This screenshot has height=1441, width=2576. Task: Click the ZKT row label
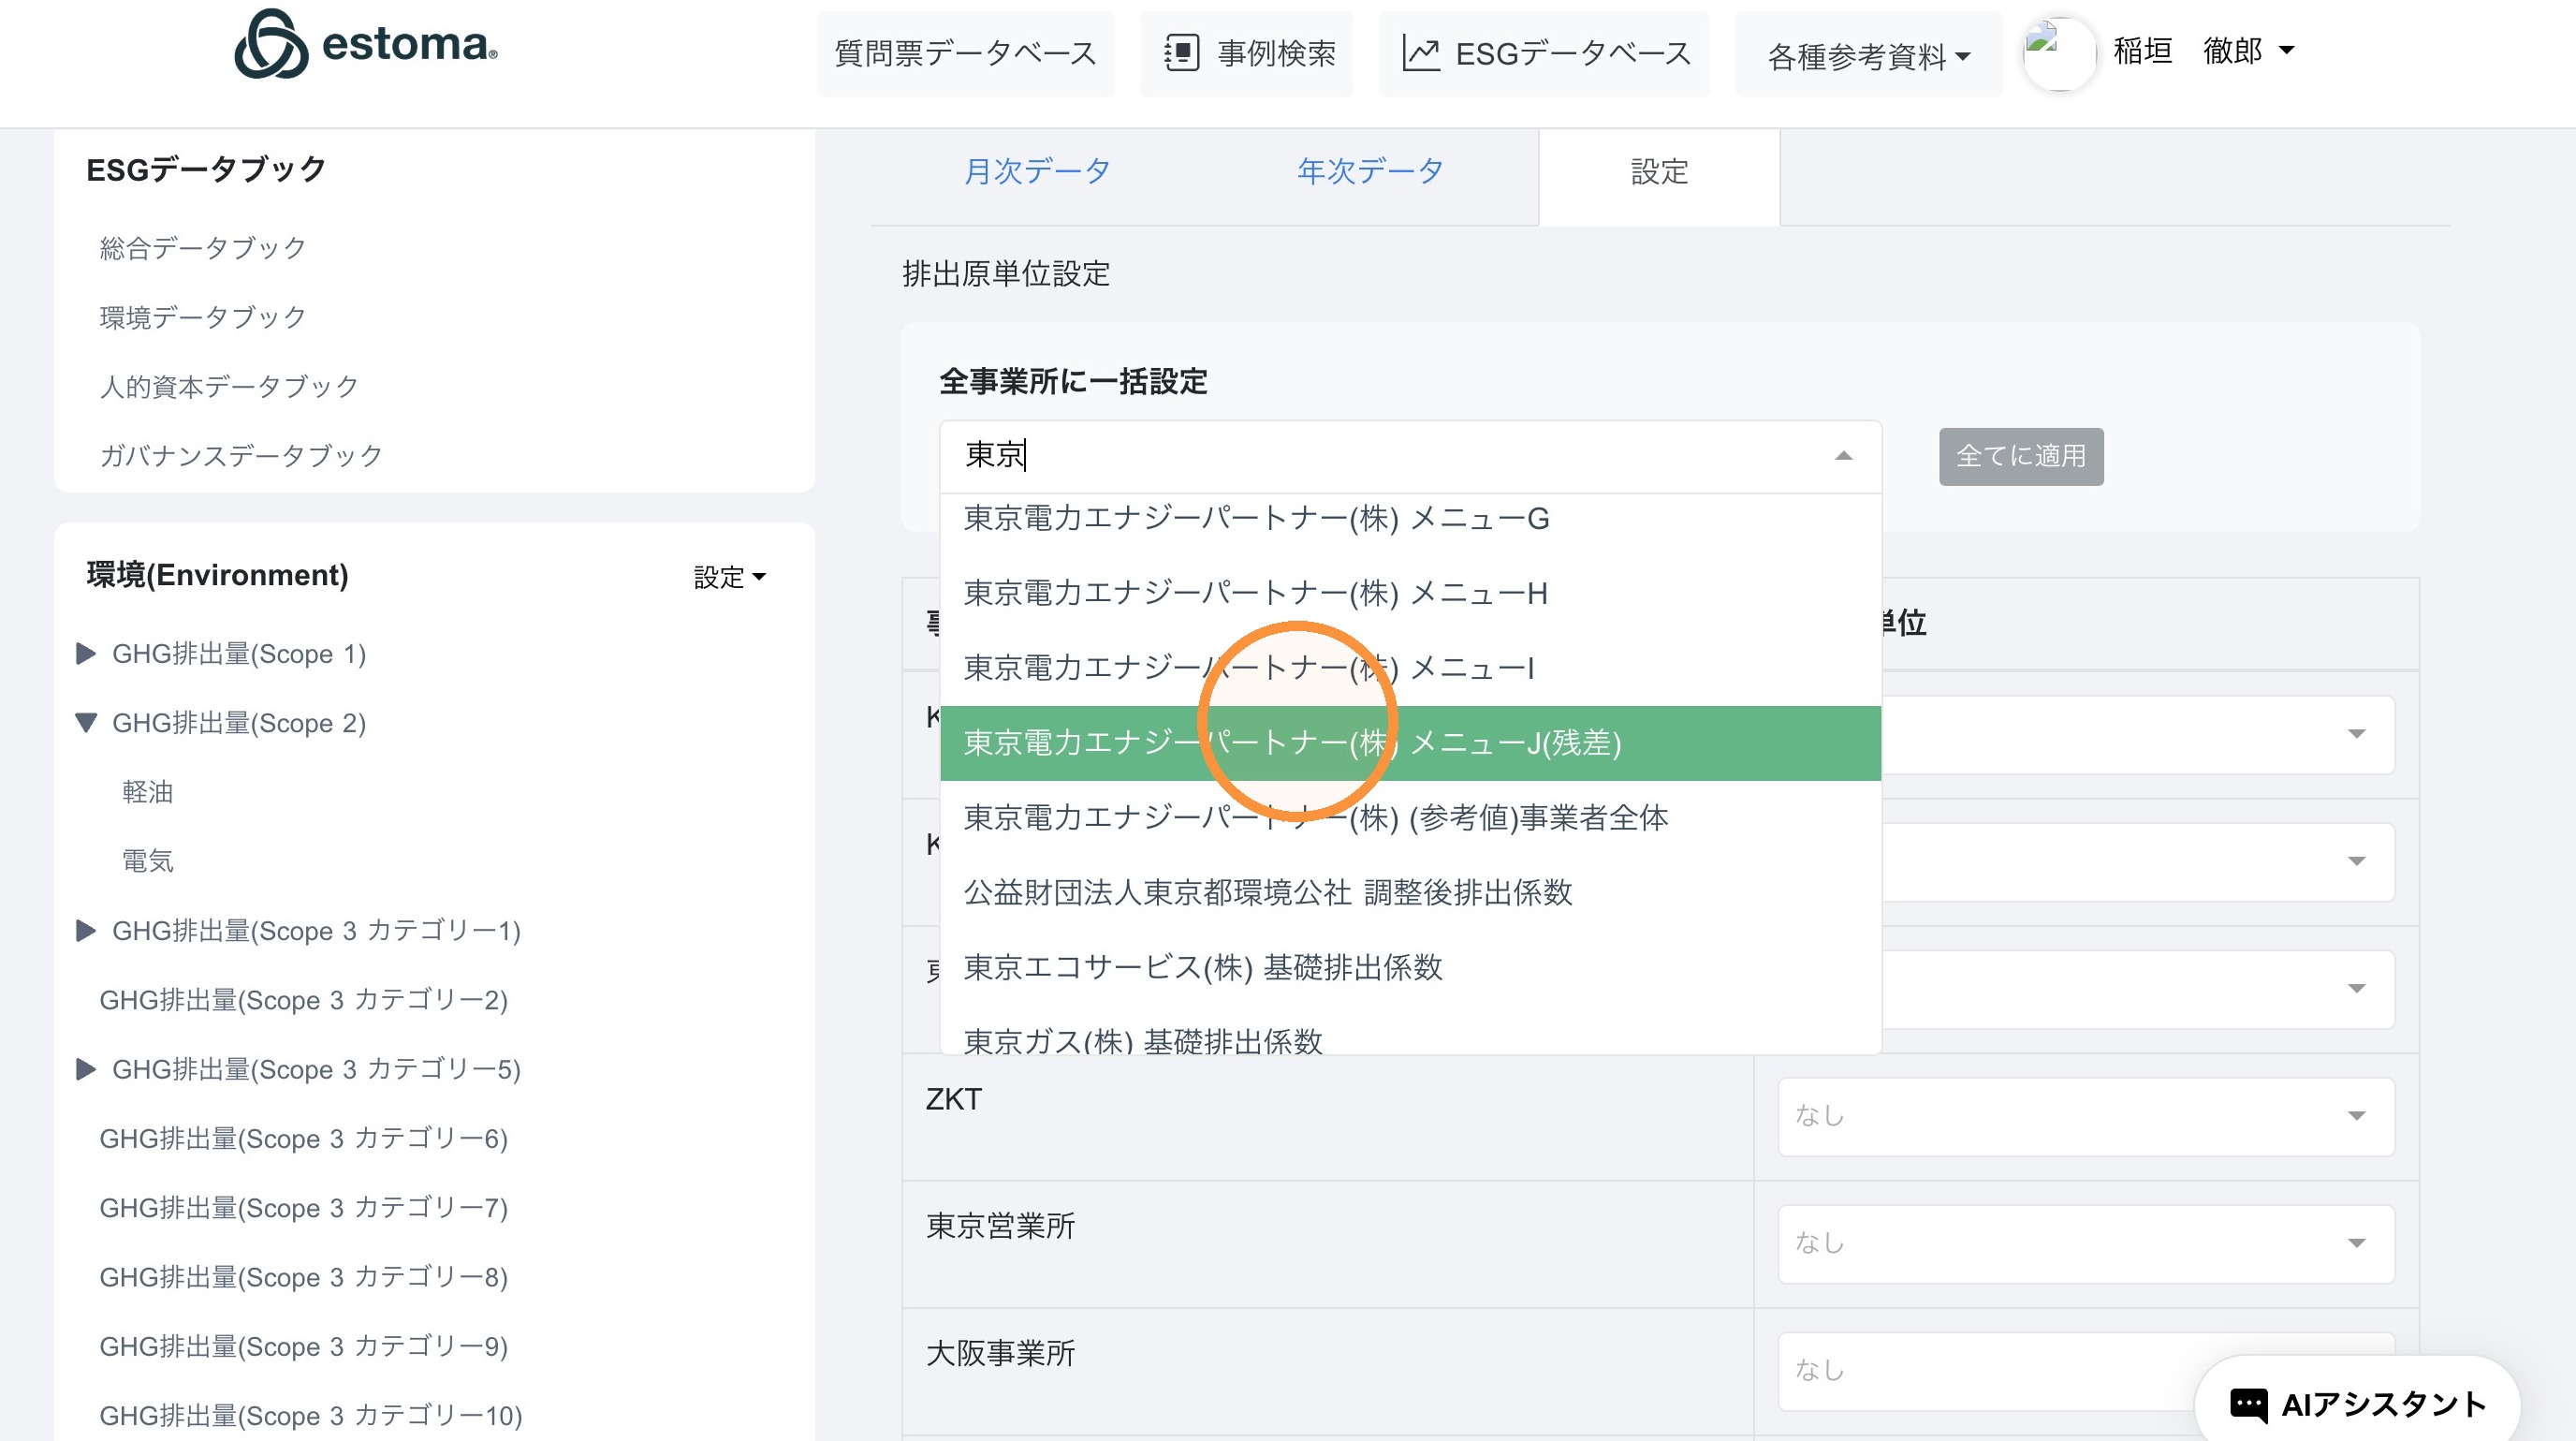[953, 1099]
